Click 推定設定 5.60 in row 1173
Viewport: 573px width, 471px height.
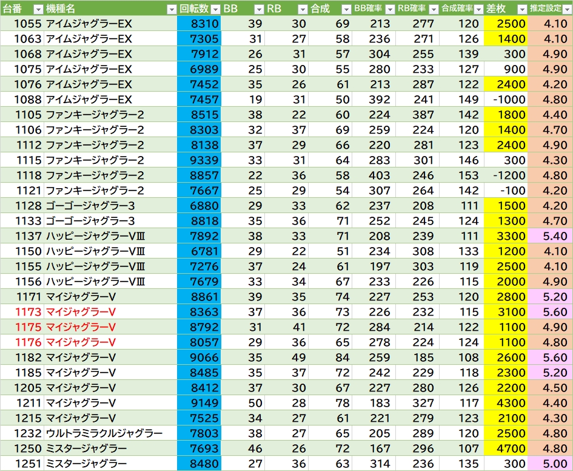555,312
